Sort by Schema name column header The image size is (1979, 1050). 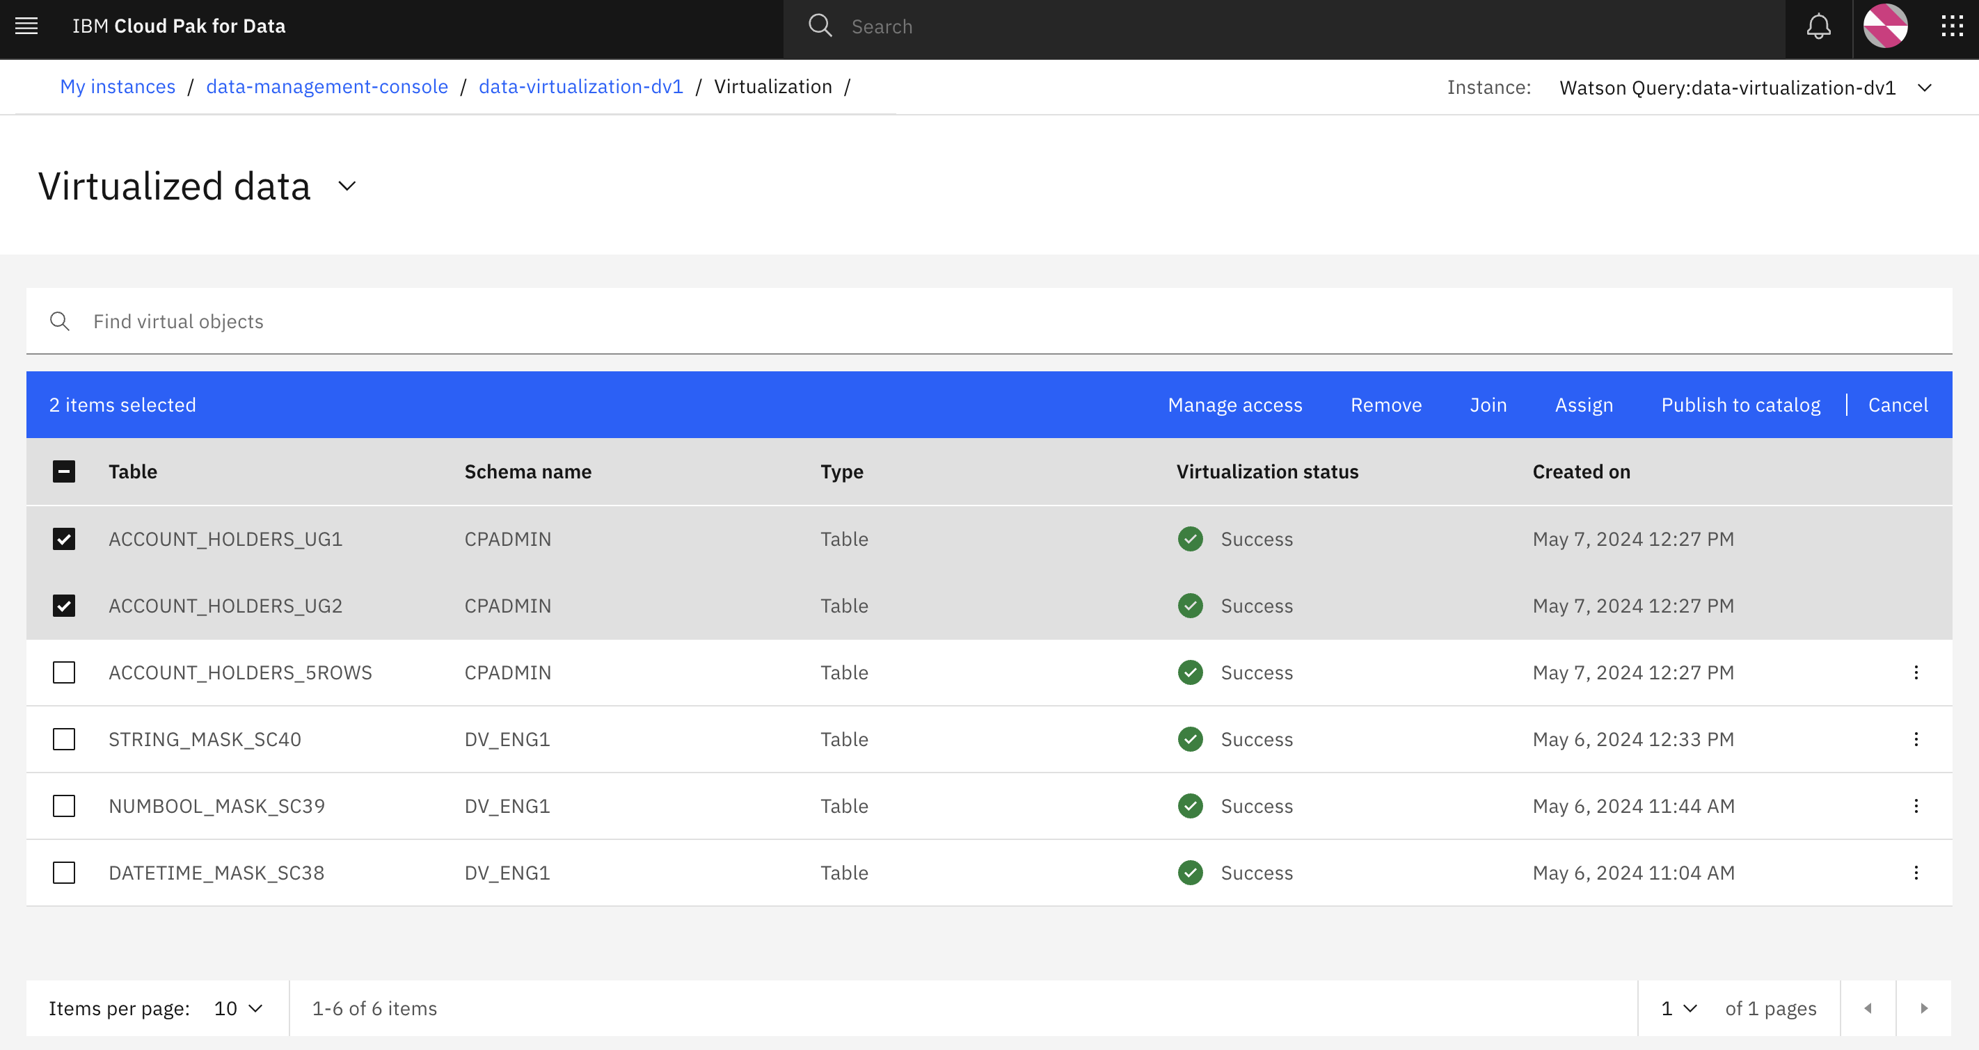coord(527,471)
